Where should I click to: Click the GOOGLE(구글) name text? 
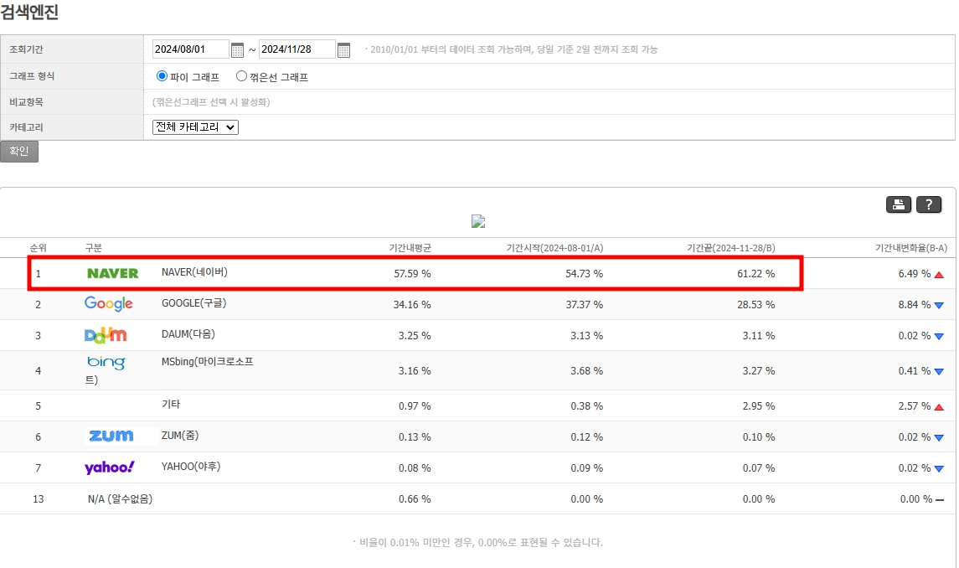pyautogui.click(x=193, y=303)
